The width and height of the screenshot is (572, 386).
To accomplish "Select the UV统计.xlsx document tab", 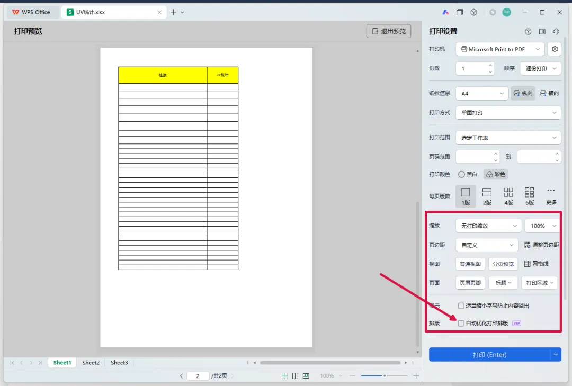I will (x=113, y=12).
